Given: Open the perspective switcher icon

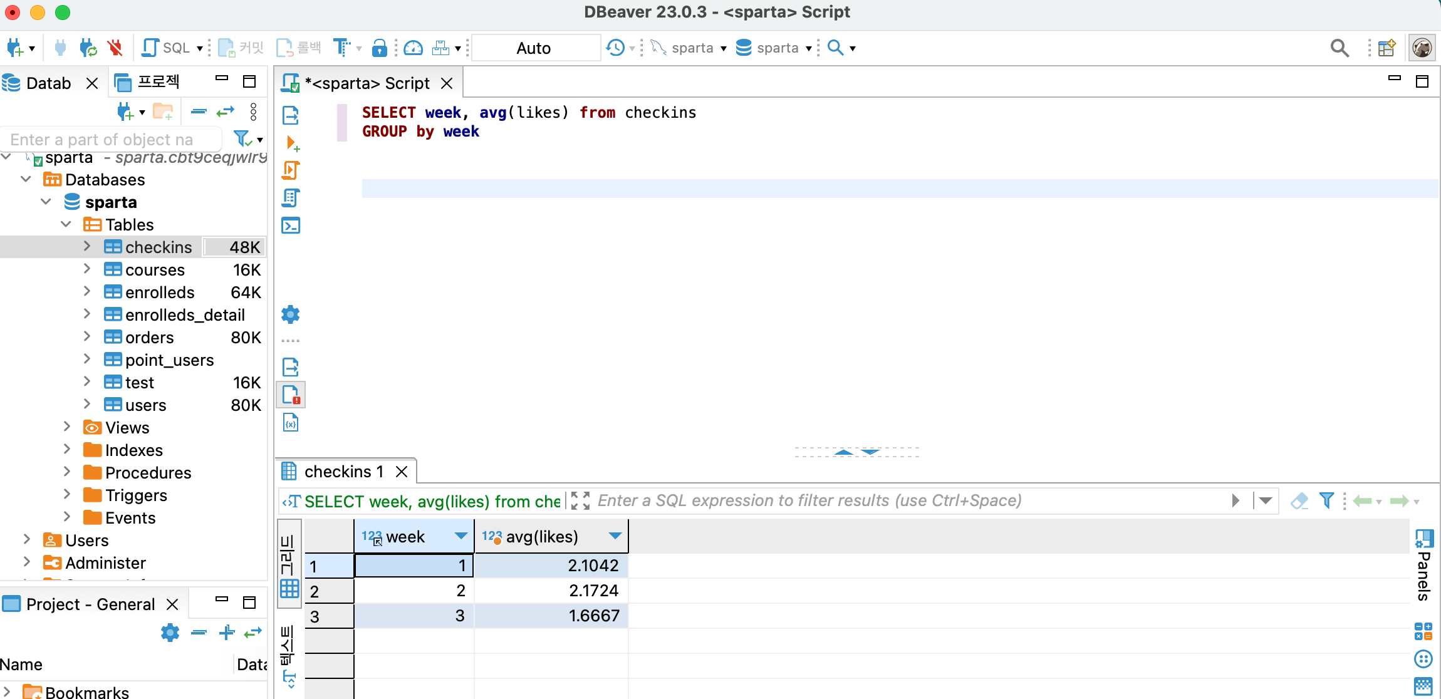Looking at the screenshot, I should tap(1386, 48).
